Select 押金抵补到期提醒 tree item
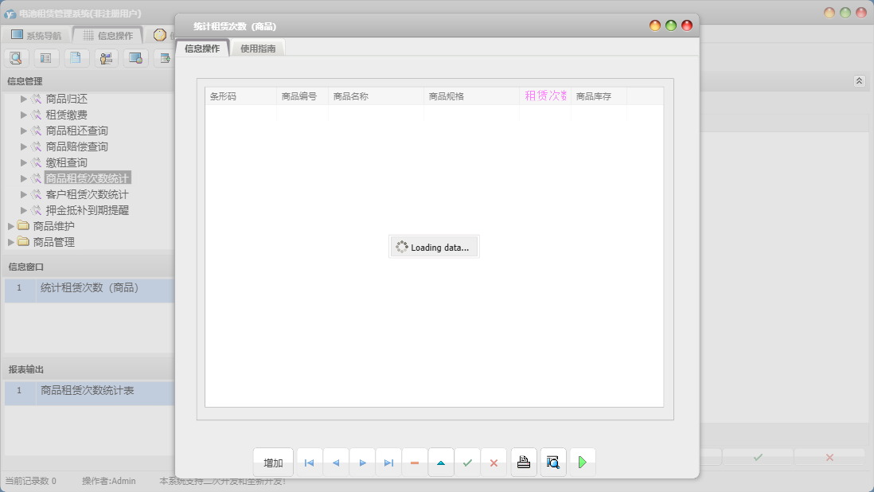The width and height of the screenshot is (874, 492). (x=87, y=210)
